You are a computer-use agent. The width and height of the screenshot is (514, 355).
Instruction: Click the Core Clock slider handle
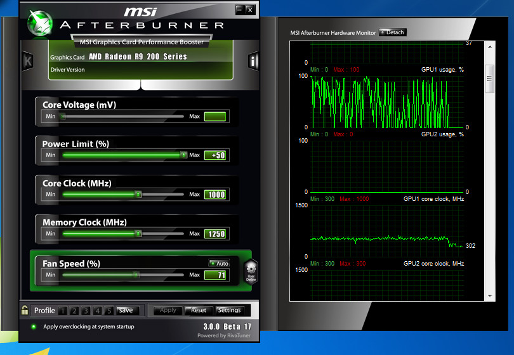(x=138, y=194)
